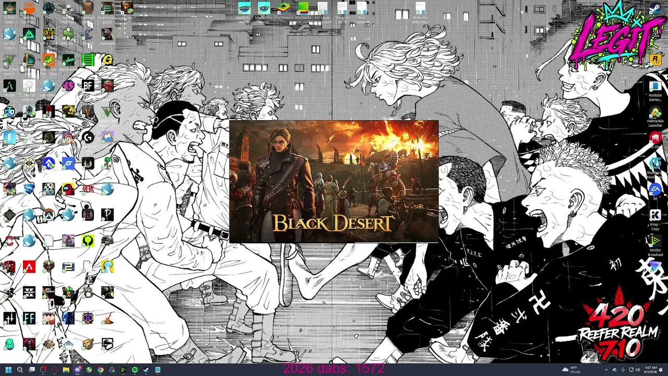
Task: Open the BF desktop shortcut icon
Action: (88, 85)
